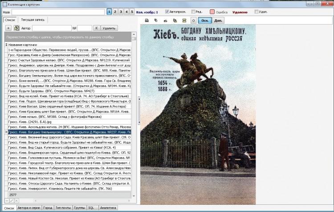This screenshot has width=334, height=212.
Task: Select row 'Гросс. Киев. Аскольдова могила'
Action: tap(69, 127)
